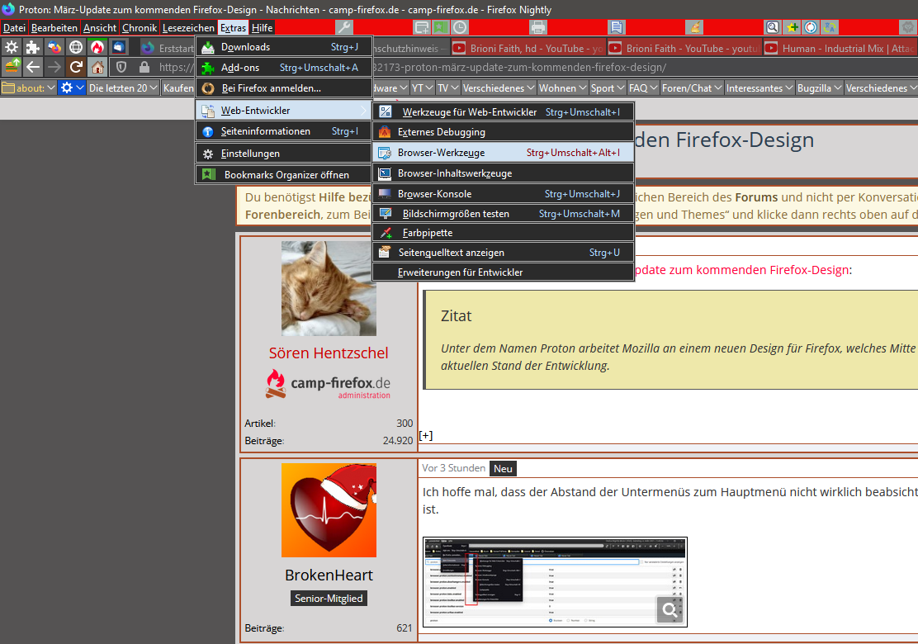Click the extensions puzzle piece icon
The width and height of the screenshot is (918, 644).
33,47
